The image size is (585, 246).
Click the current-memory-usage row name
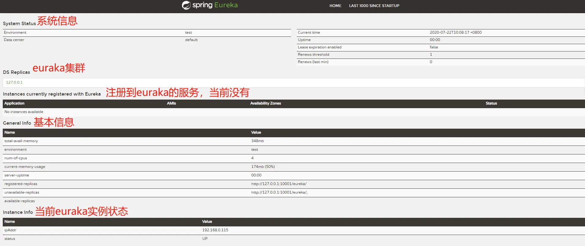[x=25, y=167]
